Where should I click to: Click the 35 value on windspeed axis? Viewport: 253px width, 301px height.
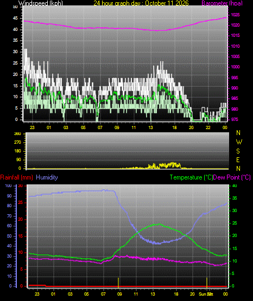[15, 41]
